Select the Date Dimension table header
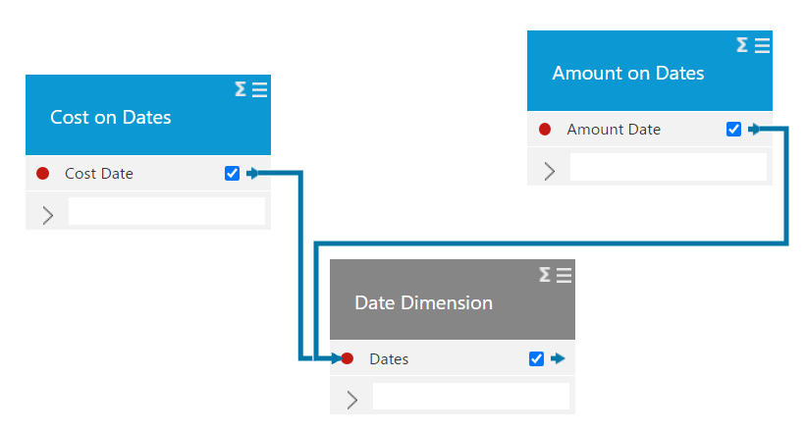The image size is (806, 434). click(453, 299)
